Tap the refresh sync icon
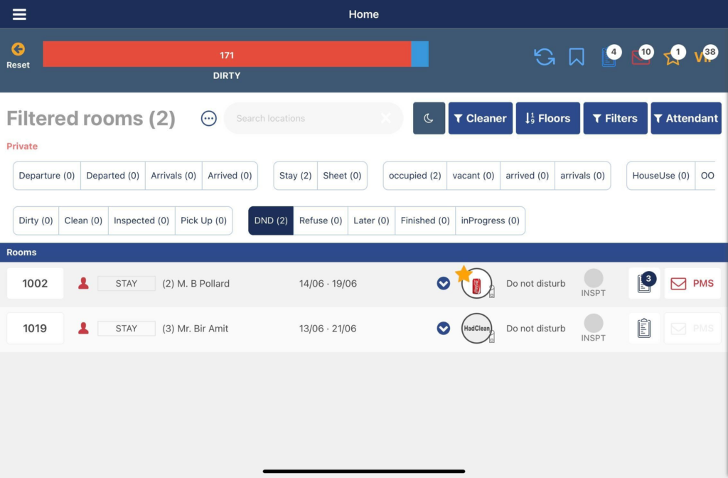The image size is (728, 478). click(545, 57)
